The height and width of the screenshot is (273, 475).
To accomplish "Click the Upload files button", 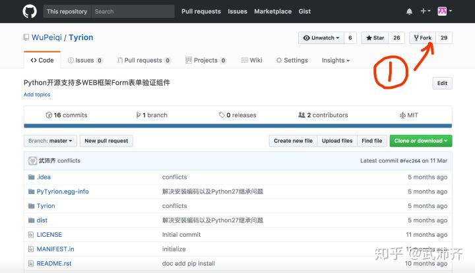I will pos(337,141).
